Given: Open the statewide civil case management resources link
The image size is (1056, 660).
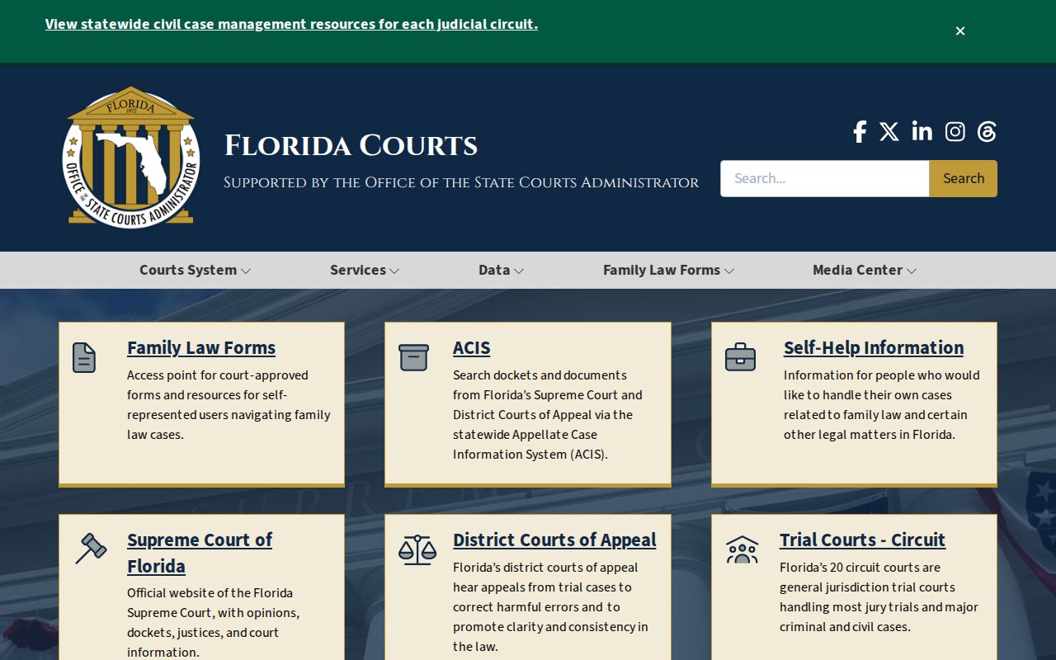Looking at the screenshot, I should point(291,24).
